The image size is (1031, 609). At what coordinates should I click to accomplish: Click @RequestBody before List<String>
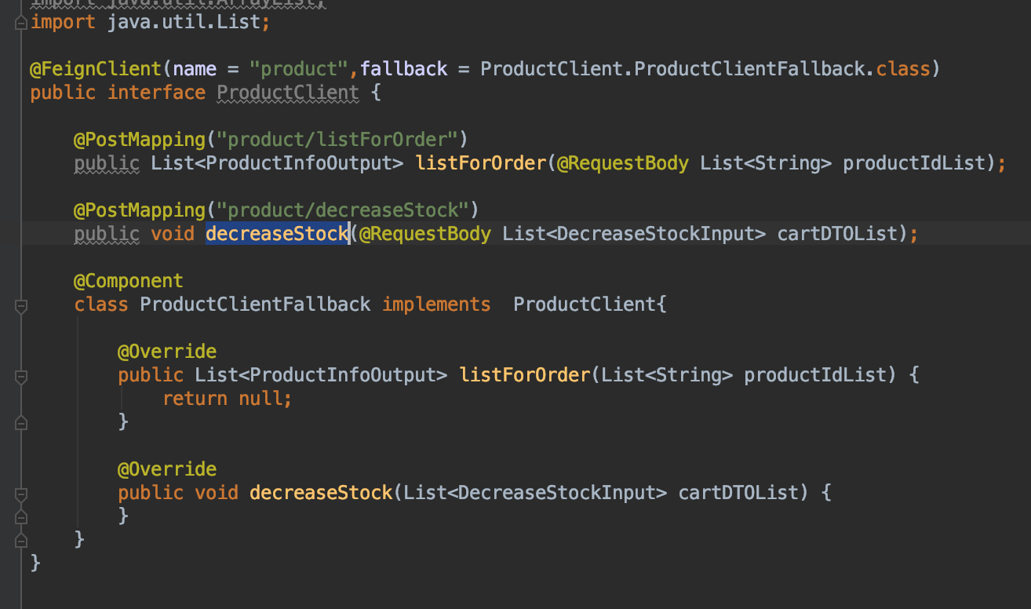tap(622, 163)
